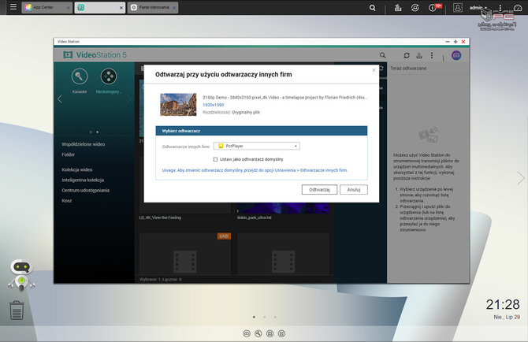Viewport: 528px width, 342px height.
Task: Open Współdzielone wideo in sidebar
Action: click(84, 144)
